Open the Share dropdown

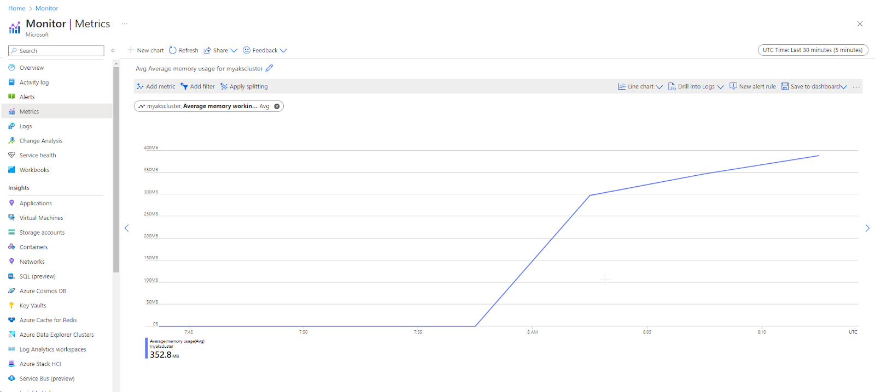pyautogui.click(x=220, y=50)
